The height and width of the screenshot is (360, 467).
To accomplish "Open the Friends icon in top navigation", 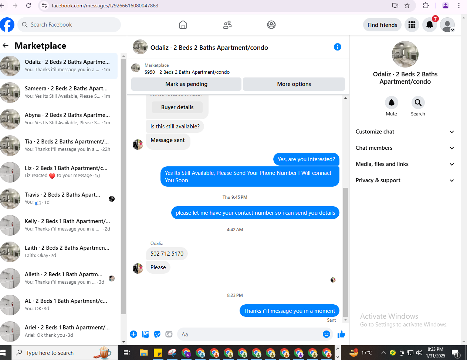I will click(x=227, y=25).
